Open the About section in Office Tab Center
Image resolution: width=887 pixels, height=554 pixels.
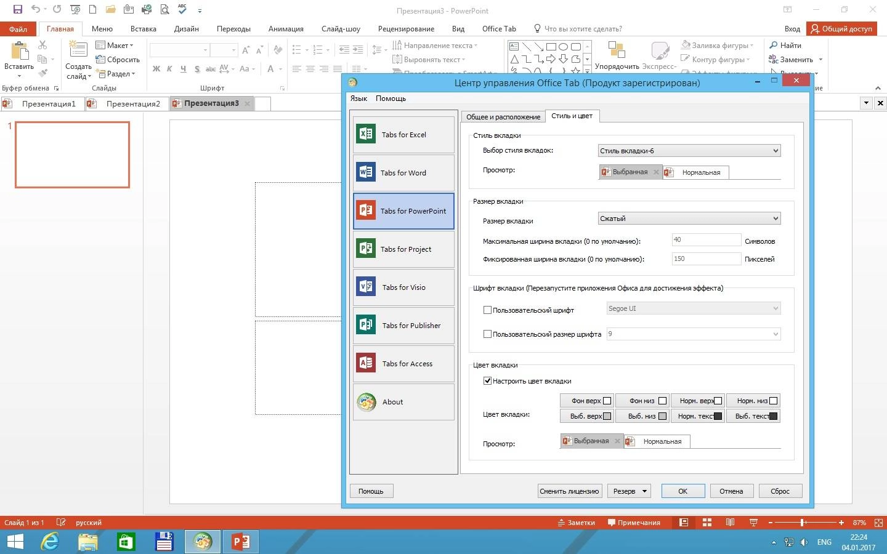point(404,401)
